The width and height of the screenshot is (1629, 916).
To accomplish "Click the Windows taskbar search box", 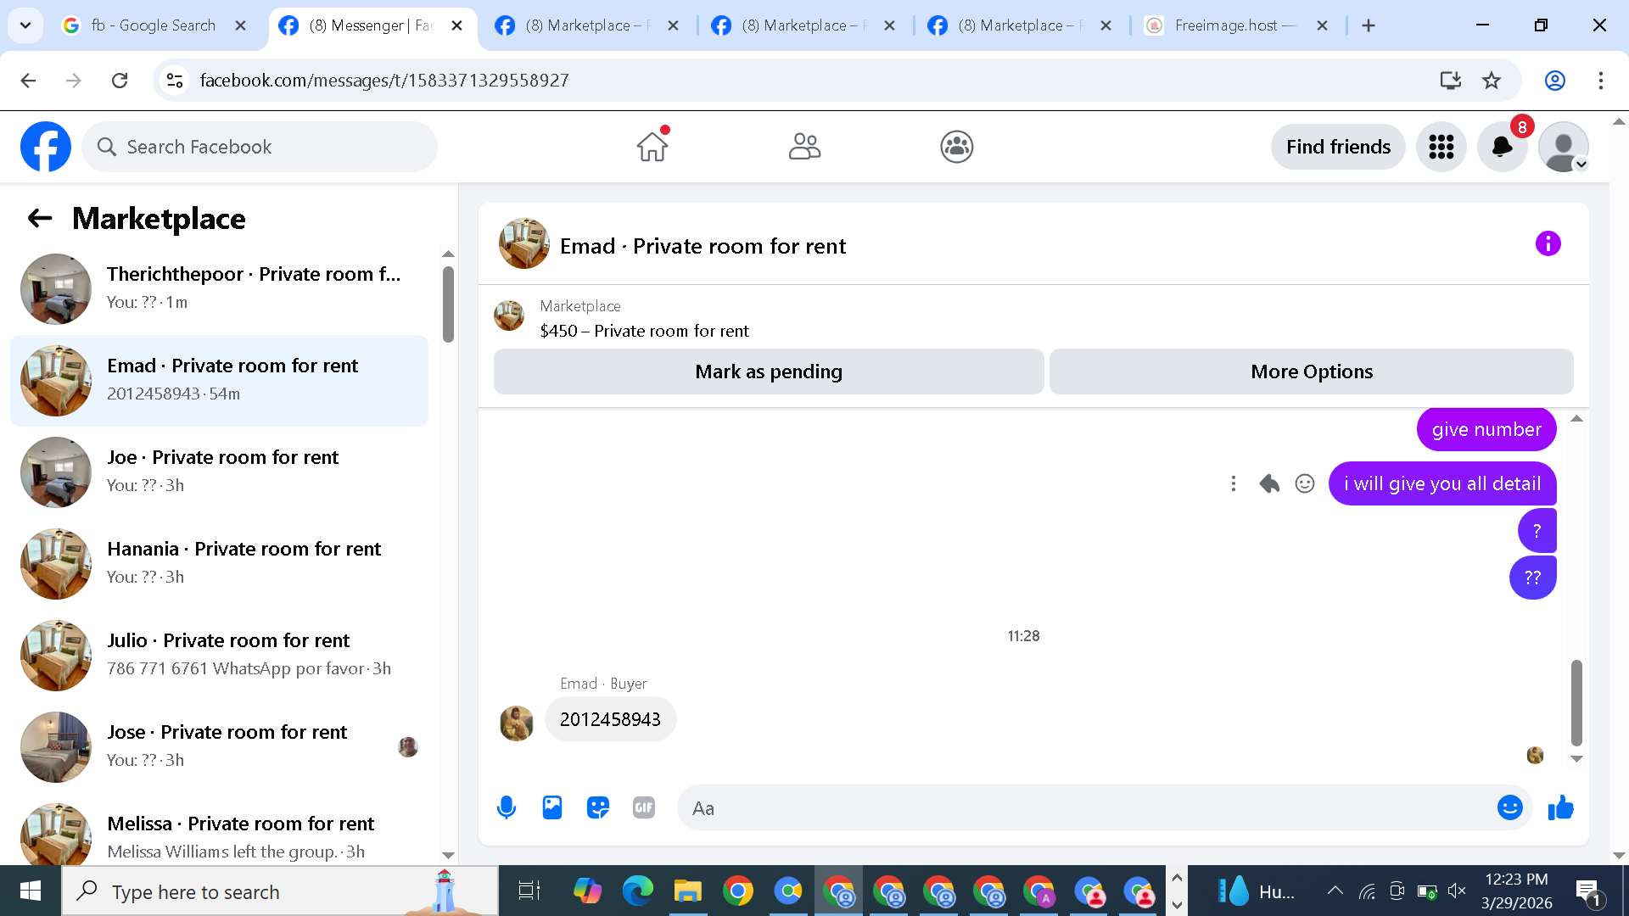I will pyautogui.click(x=280, y=891).
